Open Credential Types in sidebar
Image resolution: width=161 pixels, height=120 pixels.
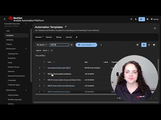click(14, 85)
